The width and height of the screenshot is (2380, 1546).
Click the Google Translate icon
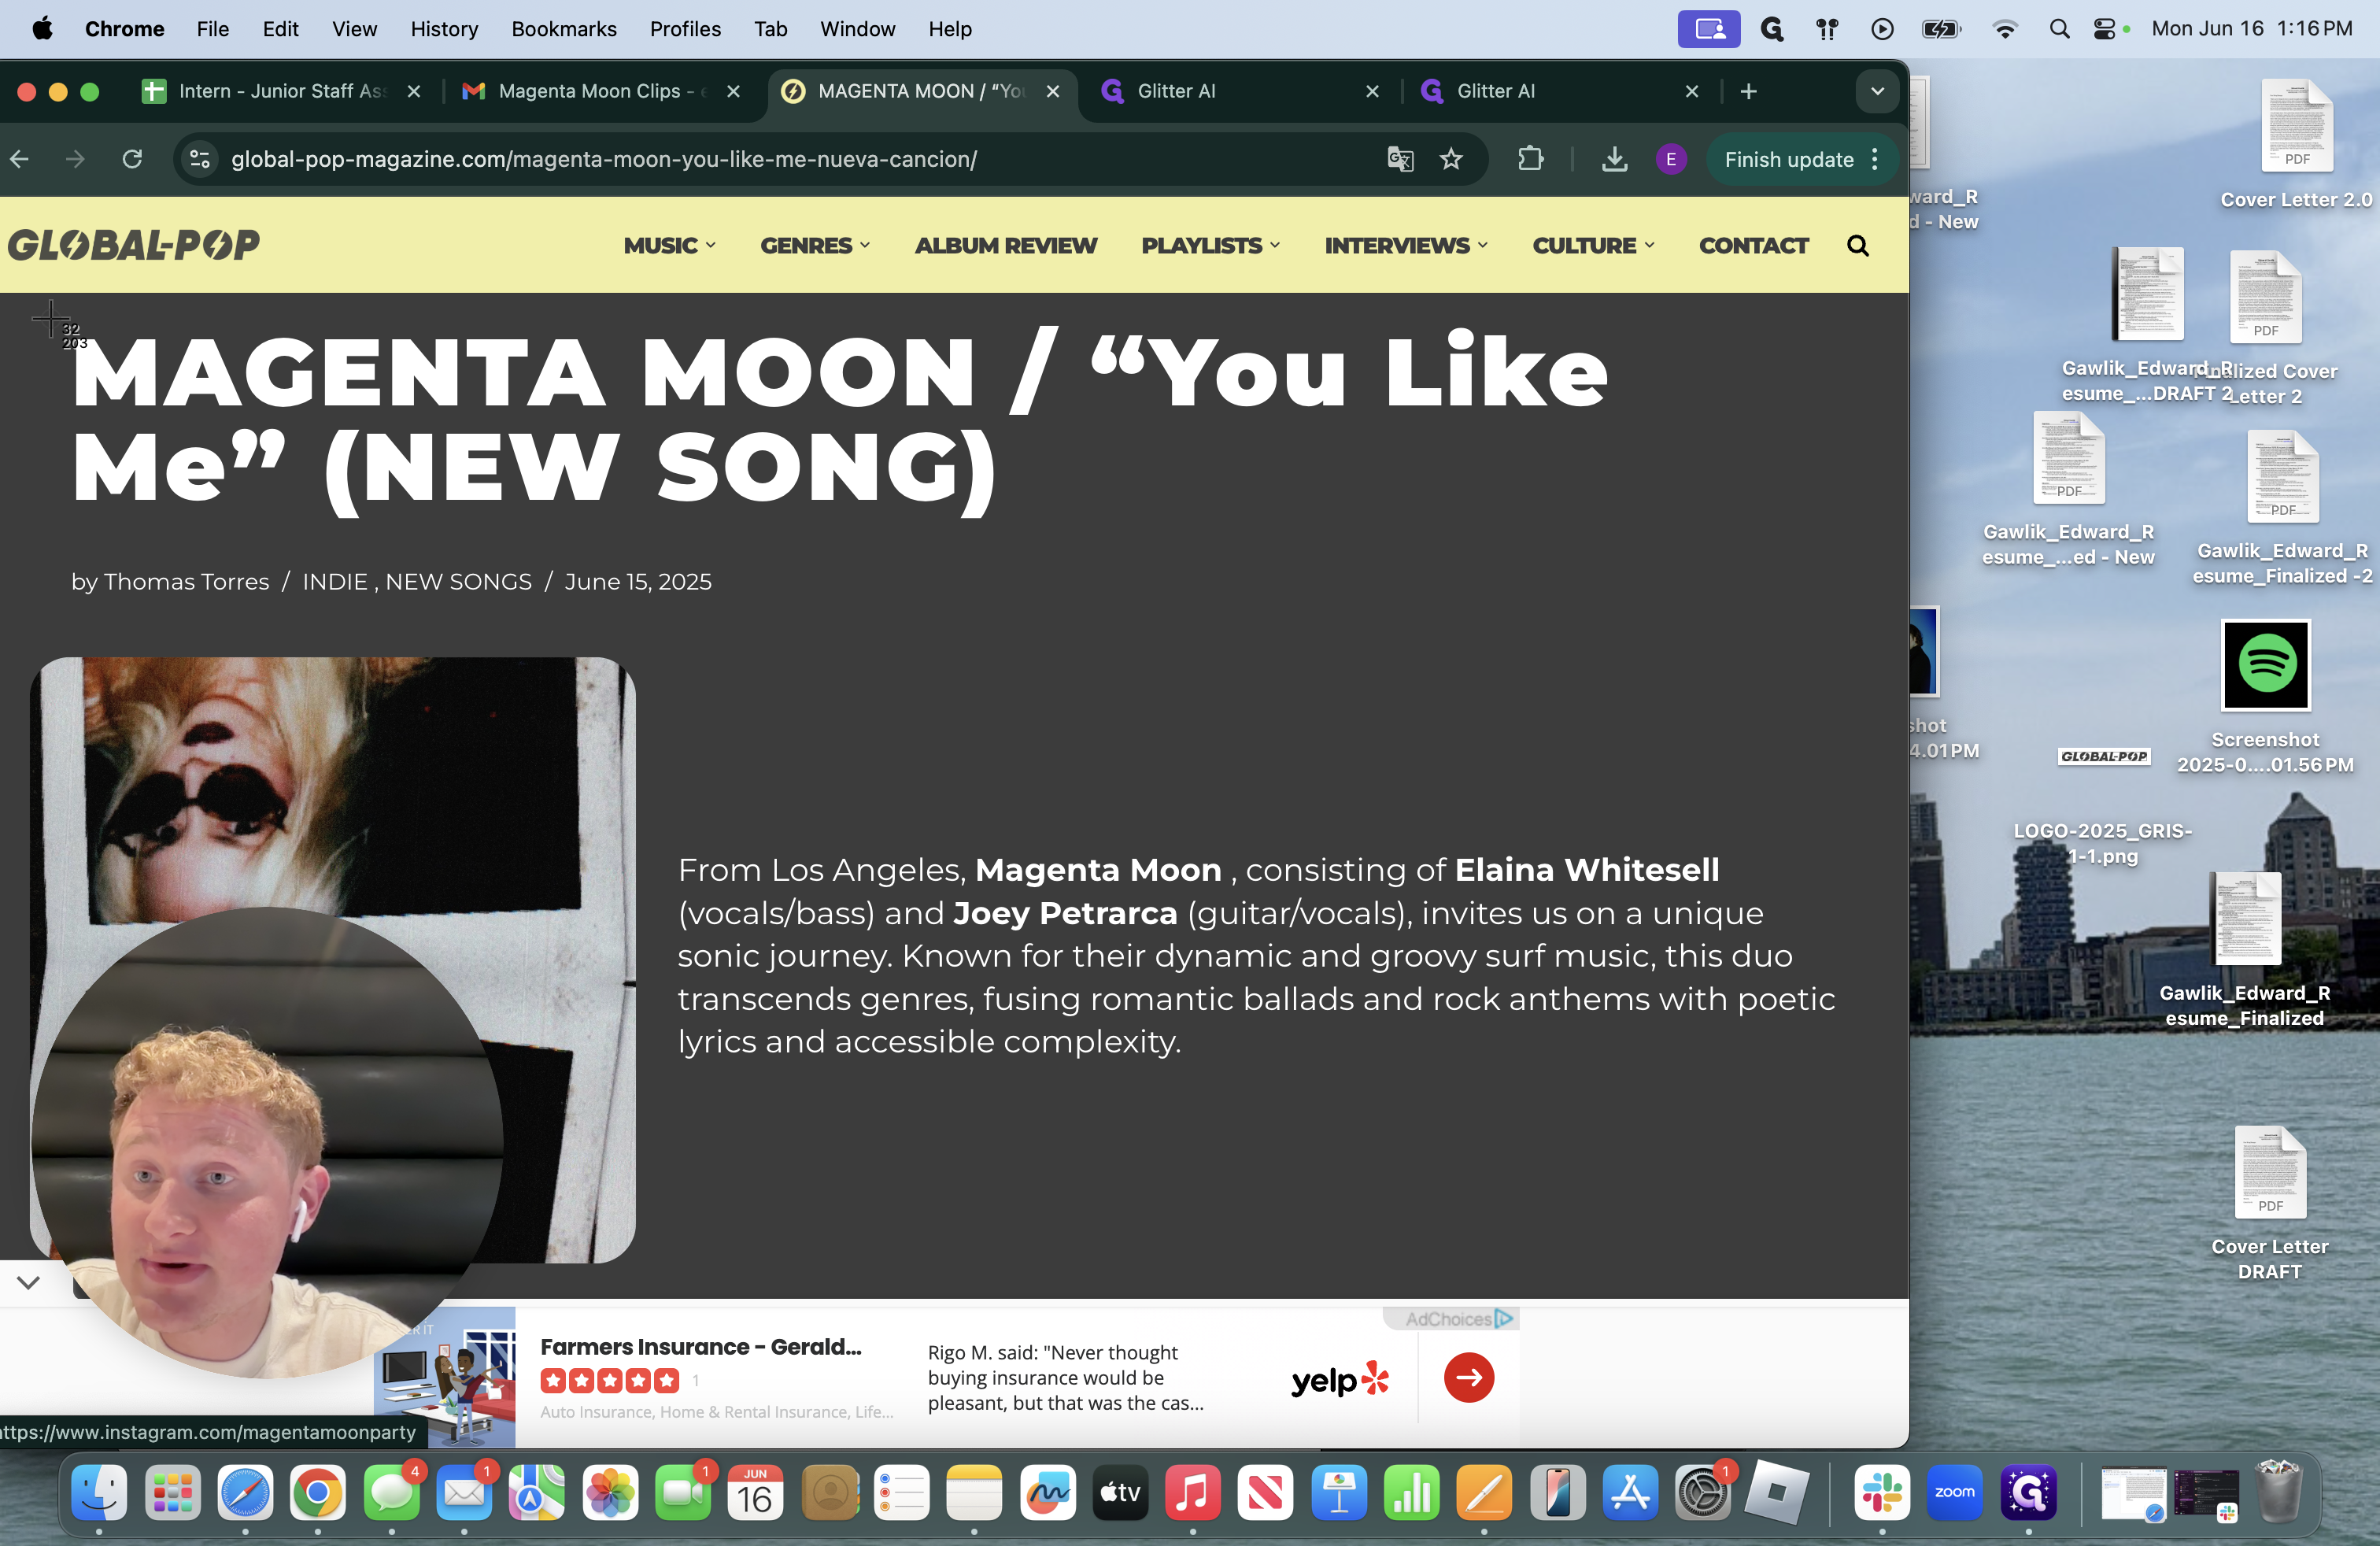tap(1400, 159)
